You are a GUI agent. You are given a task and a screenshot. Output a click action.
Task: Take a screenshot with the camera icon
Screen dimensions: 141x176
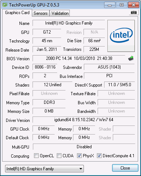click(x=134, y=12)
